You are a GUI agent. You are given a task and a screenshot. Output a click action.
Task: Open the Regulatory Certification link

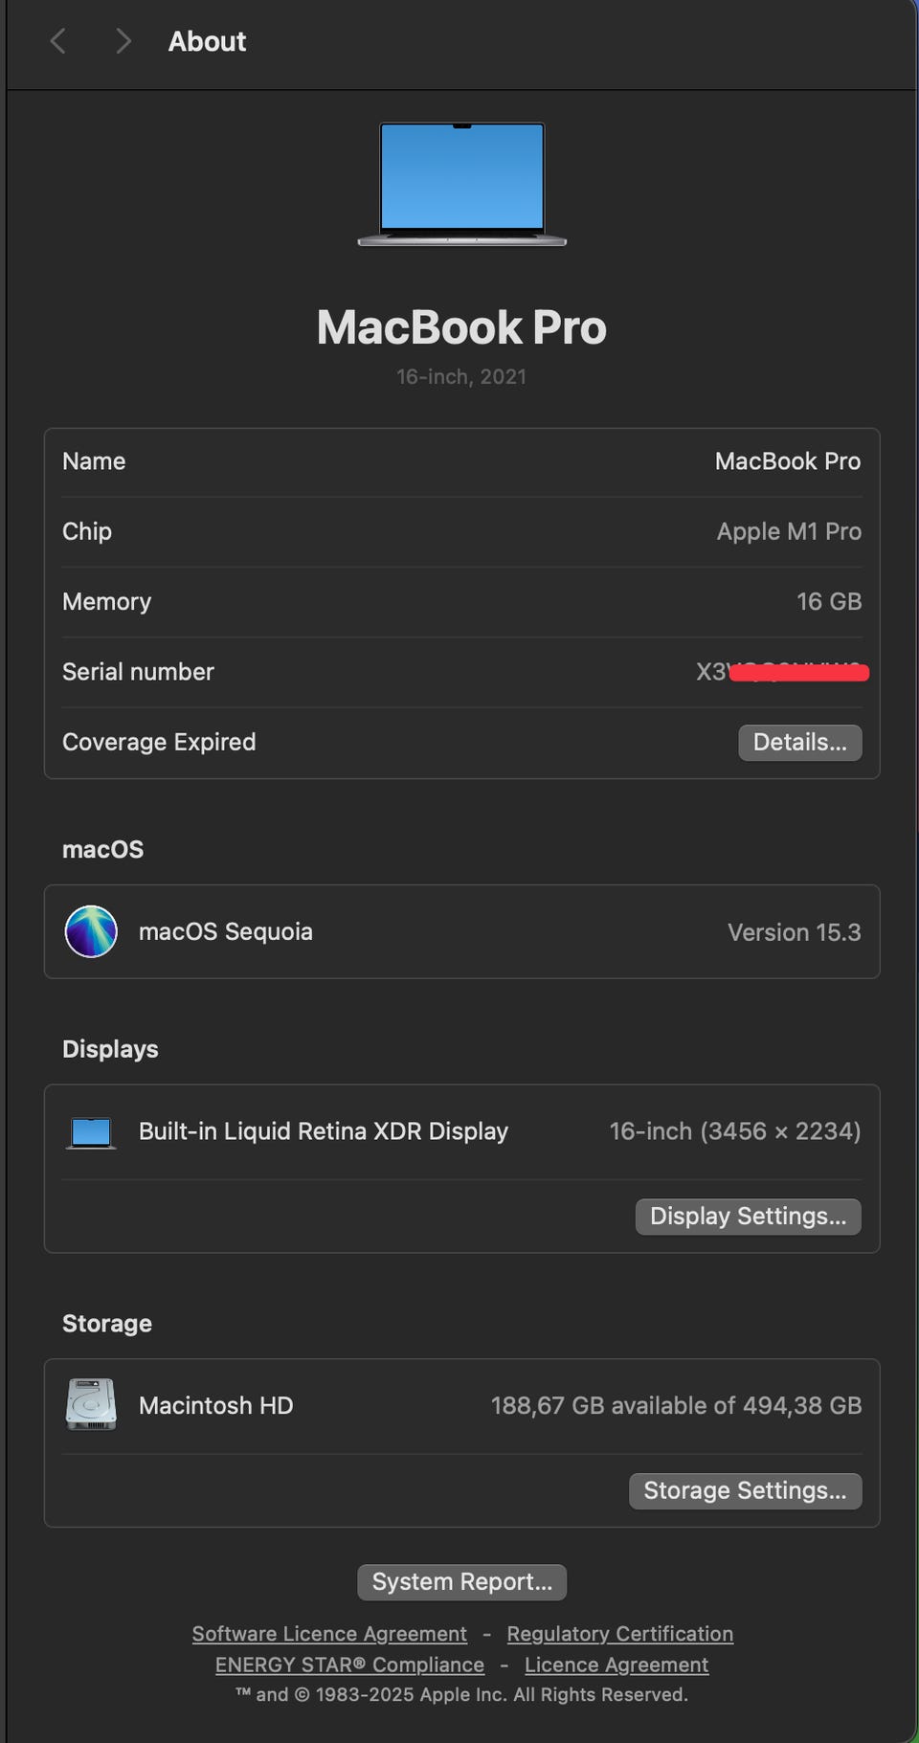[x=619, y=1634]
